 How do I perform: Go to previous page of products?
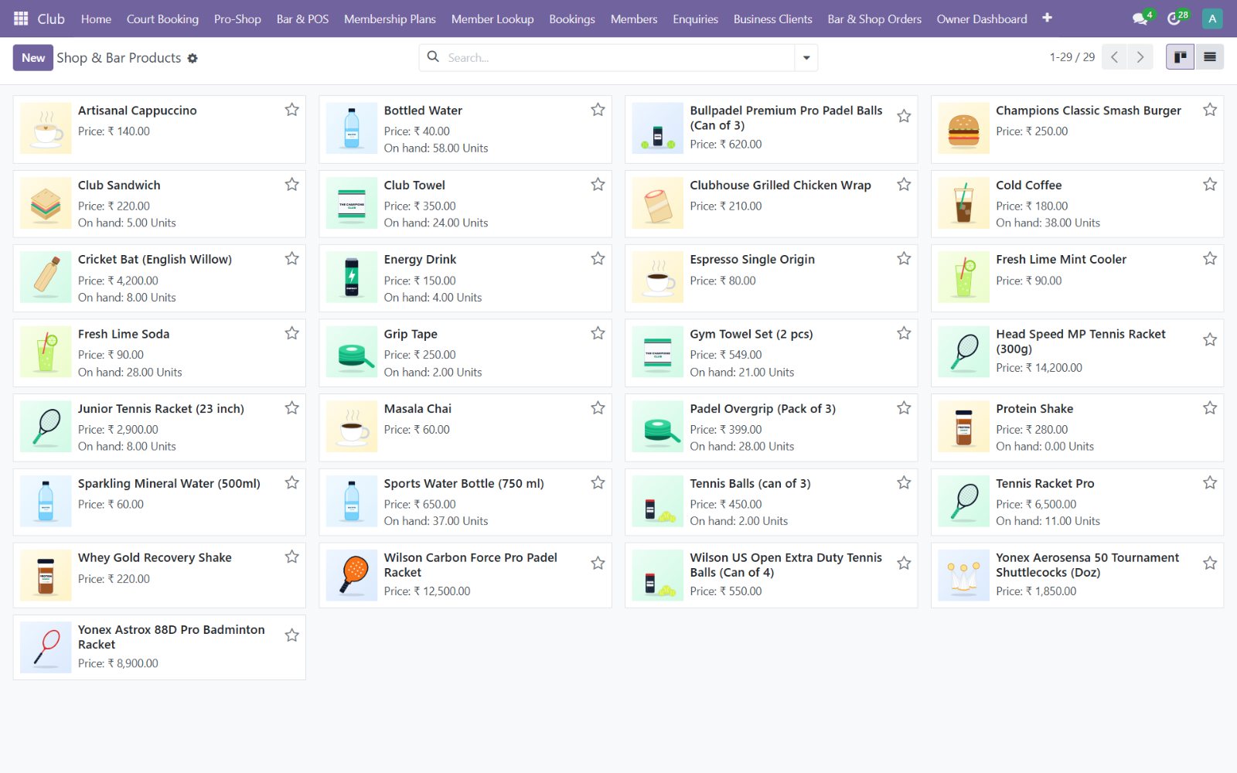click(1114, 57)
